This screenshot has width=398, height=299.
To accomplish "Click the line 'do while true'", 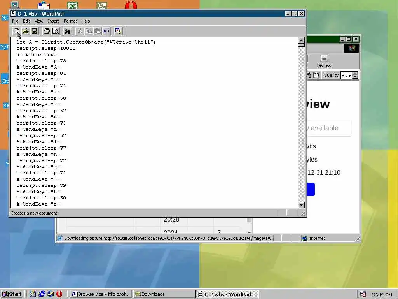I will pyautogui.click(x=37, y=55).
